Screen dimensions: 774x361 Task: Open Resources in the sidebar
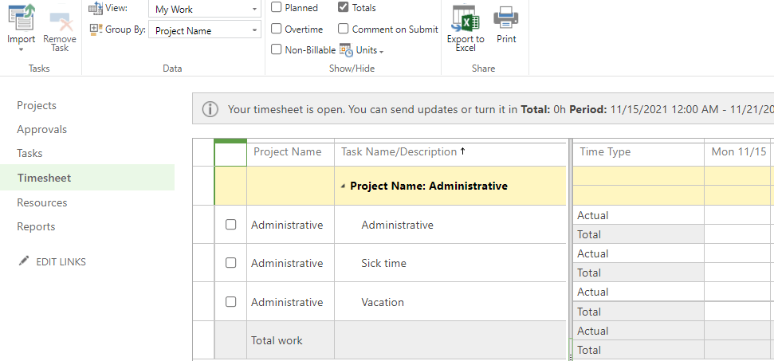point(42,202)
